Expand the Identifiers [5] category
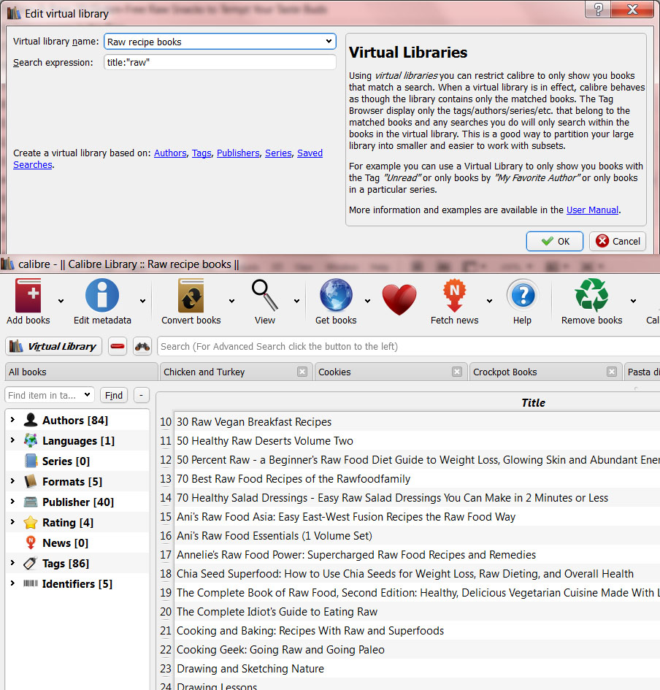The height and width of the screenshot is (690, 660). tap(12, 583)
